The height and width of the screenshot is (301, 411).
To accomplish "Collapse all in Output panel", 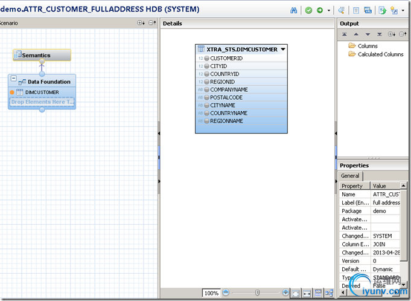I will click(x=403, y=34).
